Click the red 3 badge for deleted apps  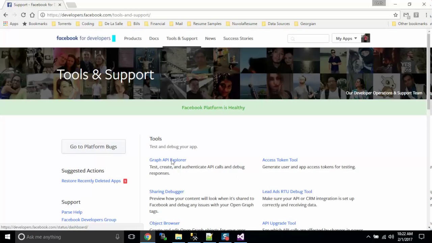click(x=125, y=181)
